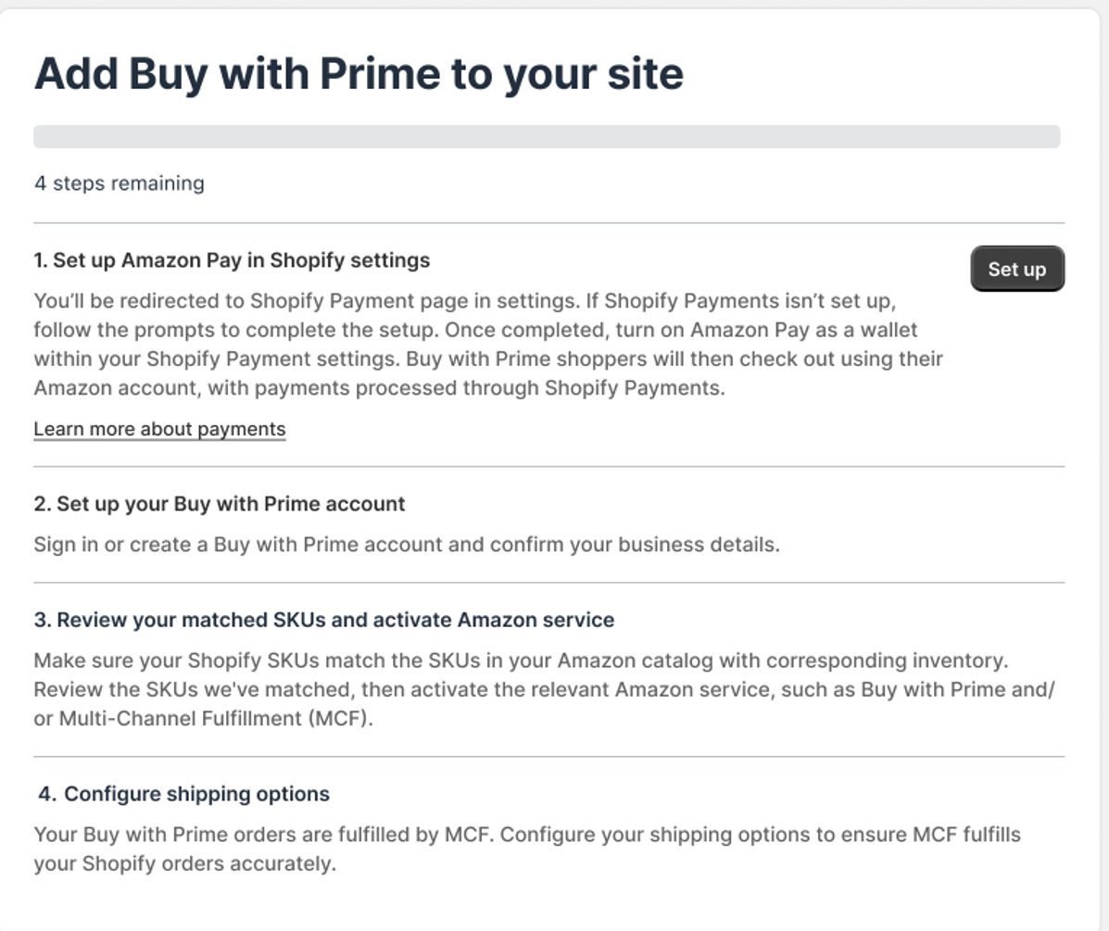Image resolution: width=1109 pixels, height=931 pixels.
Task: Click the Add Buy with Prime title
Action: pyautogui.click(x=359, y=73)
